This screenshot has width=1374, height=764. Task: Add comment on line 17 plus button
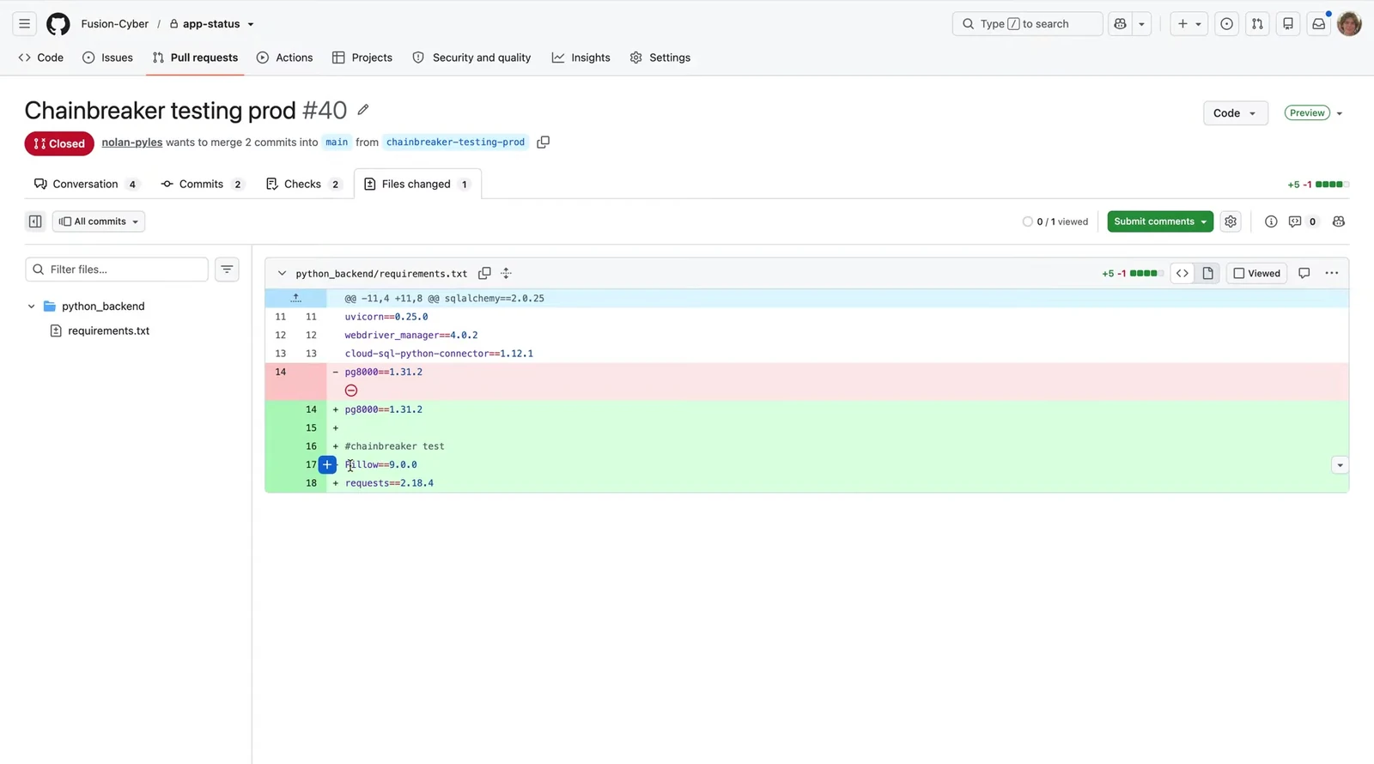tap(327, 464)
